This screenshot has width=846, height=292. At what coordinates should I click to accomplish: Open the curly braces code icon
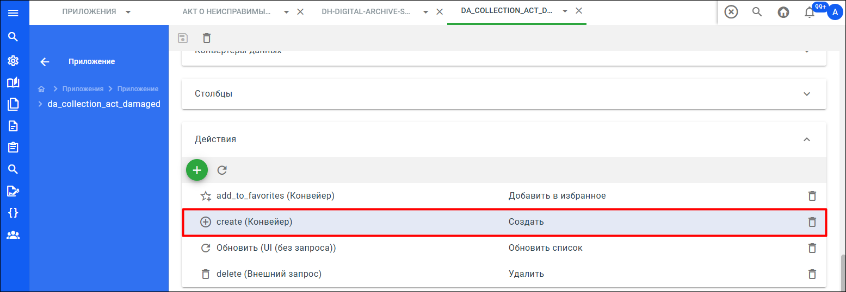point(13,213)
